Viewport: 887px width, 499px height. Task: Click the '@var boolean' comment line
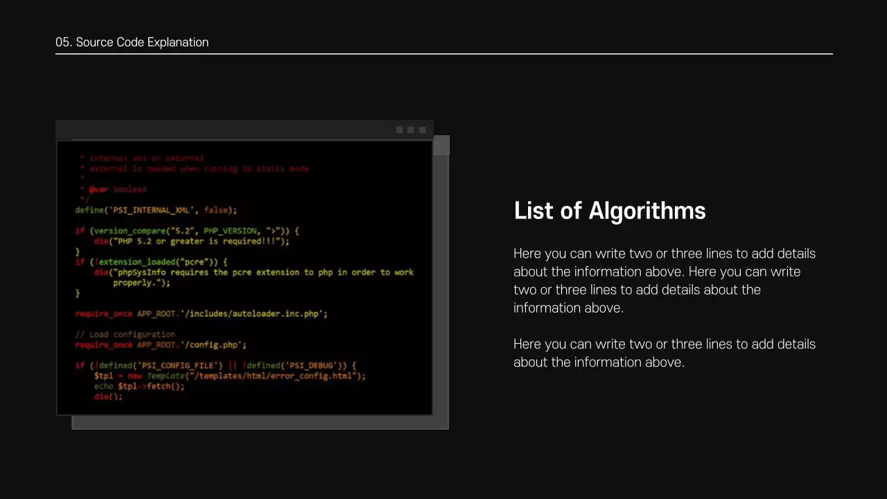tap(118, 189)
